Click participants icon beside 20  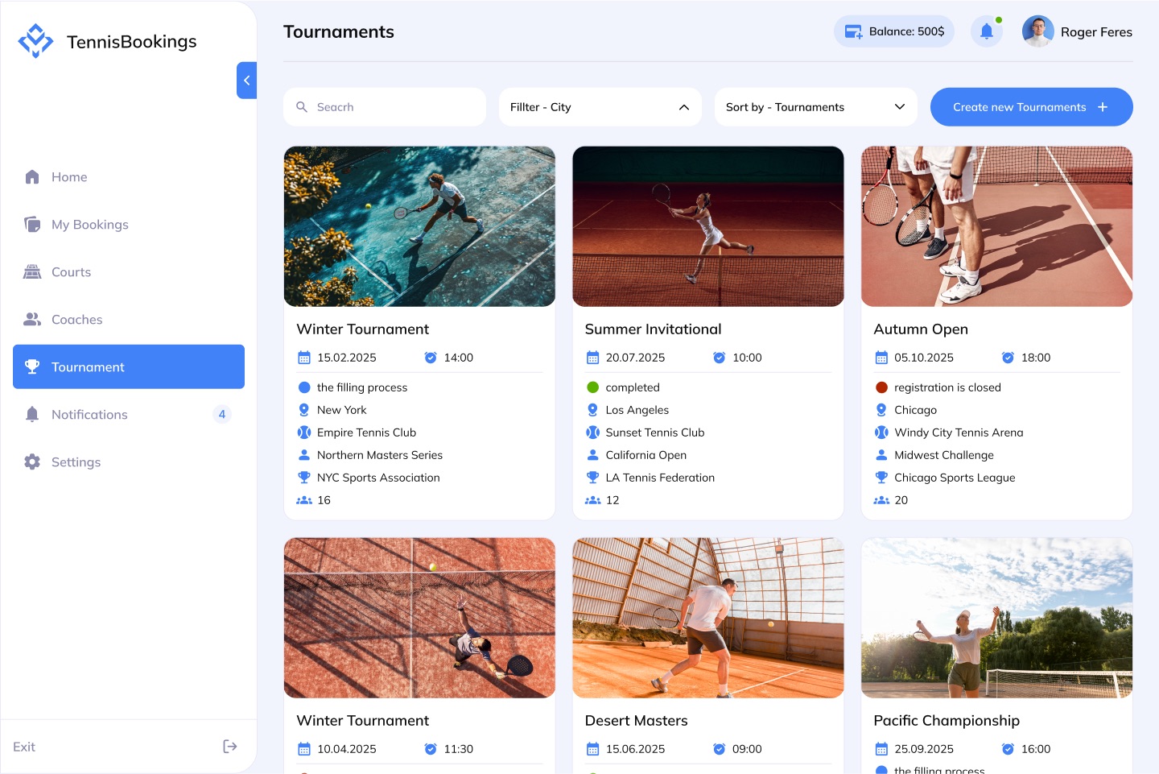click(881, 500)
